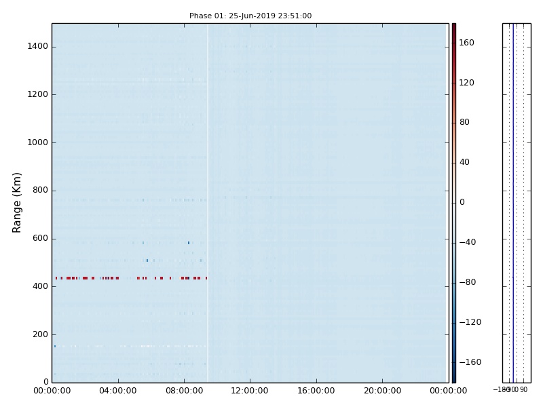Click the dark red top of the colorbar
This screenshot has height=407, width=543.
click(454, 27)
